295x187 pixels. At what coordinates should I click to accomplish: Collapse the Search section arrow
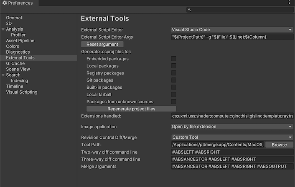(3, 75)
